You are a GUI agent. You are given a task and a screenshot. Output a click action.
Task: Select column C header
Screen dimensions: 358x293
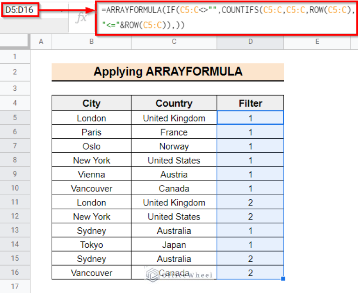click(x=174, y=42)
